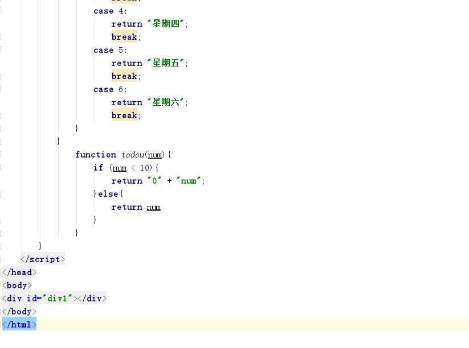469x348 pixels.
Task: Select the "div1" attribute value
Action: (57, 298)
